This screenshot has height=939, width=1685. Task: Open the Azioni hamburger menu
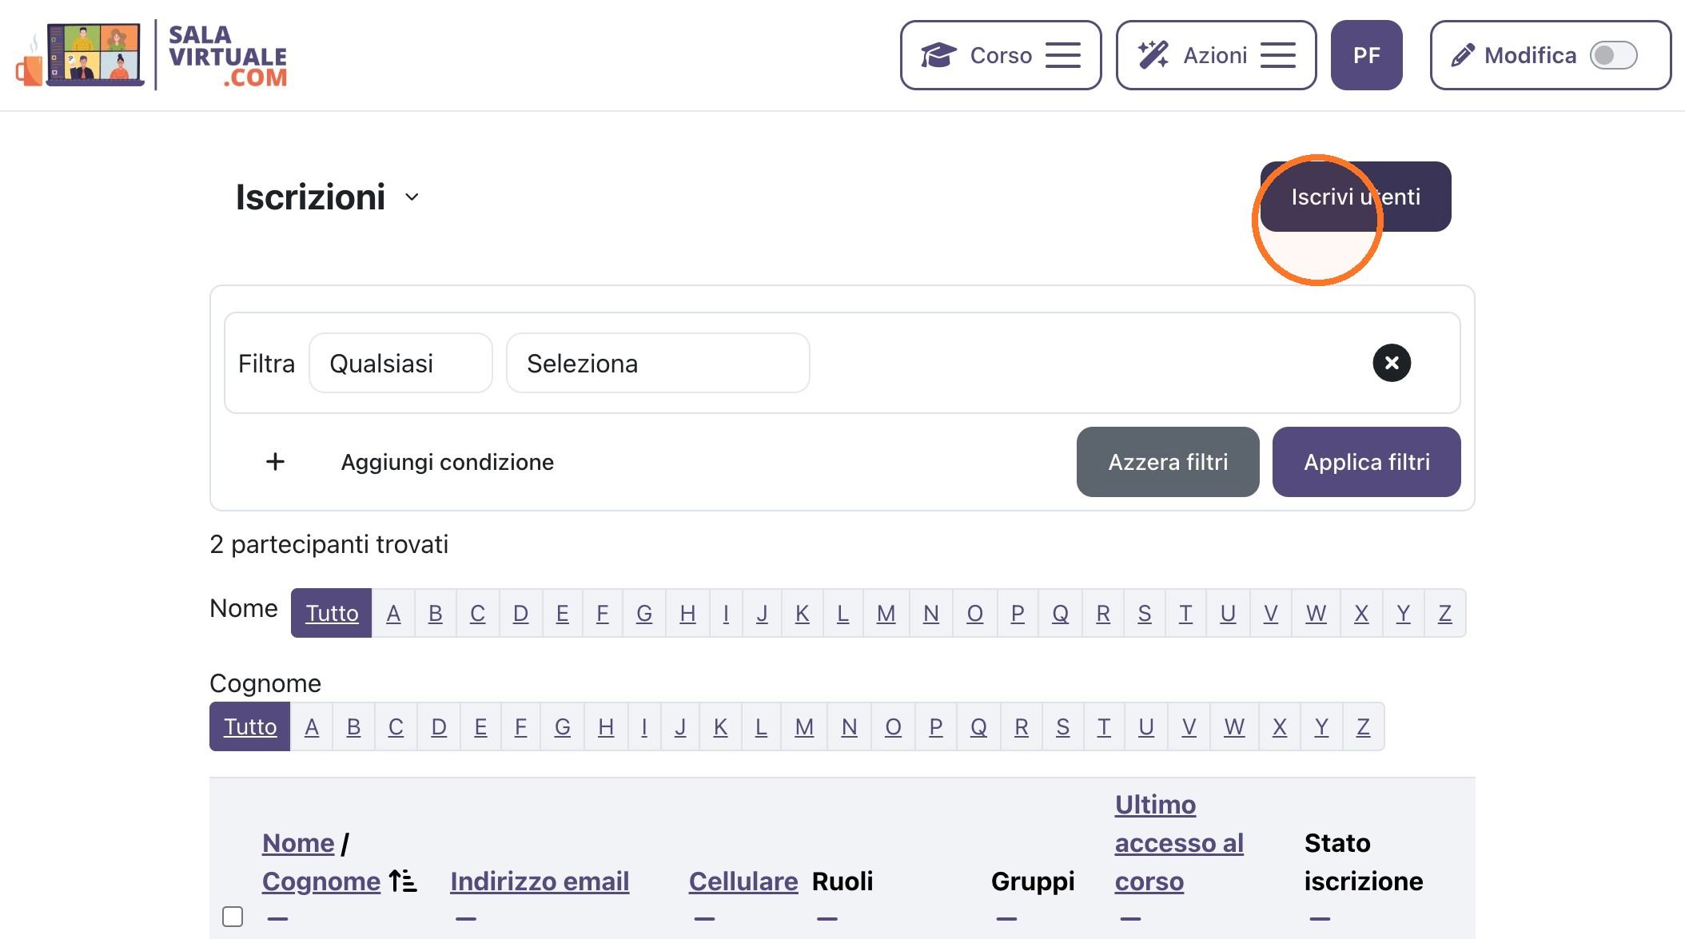[x=1278, y=55]
